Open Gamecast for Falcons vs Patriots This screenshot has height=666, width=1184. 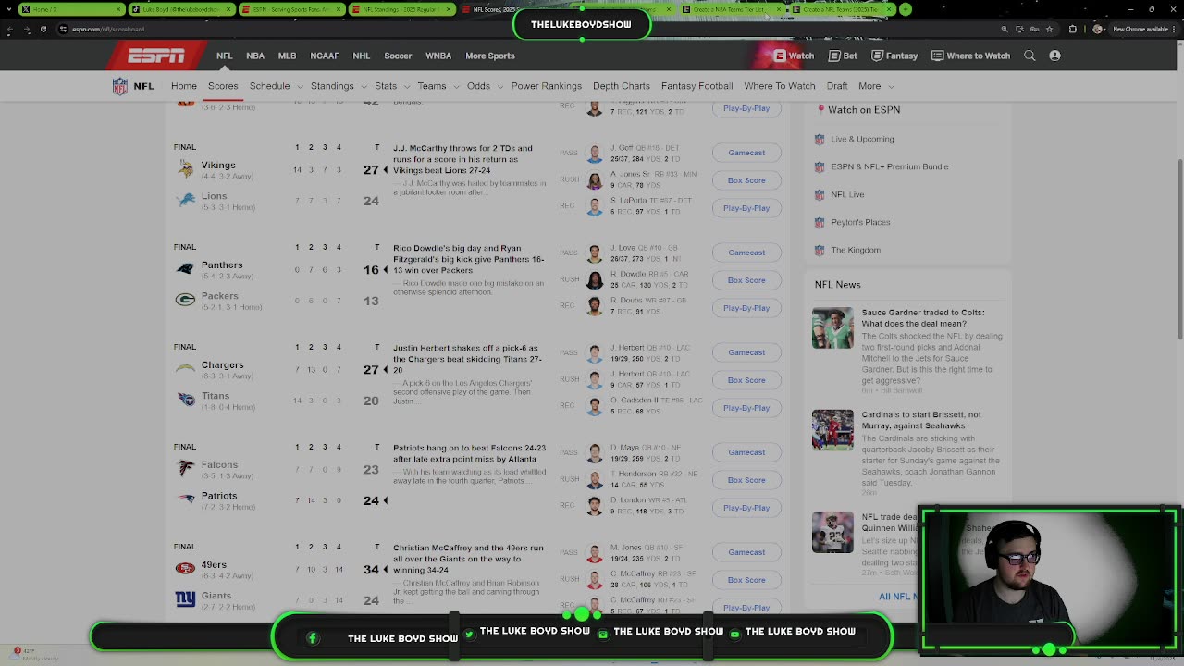pos(746,452)
